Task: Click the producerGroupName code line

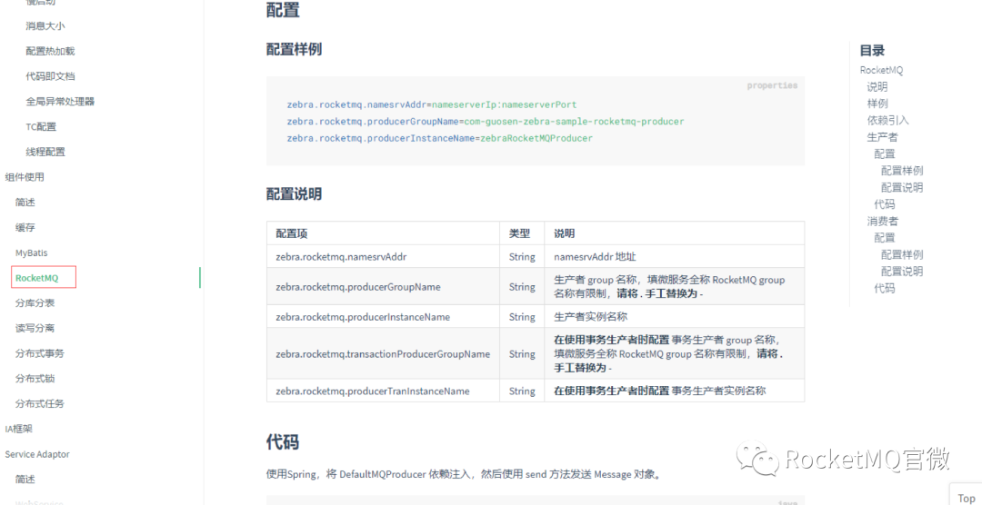Action: click(x=486, y=122)
